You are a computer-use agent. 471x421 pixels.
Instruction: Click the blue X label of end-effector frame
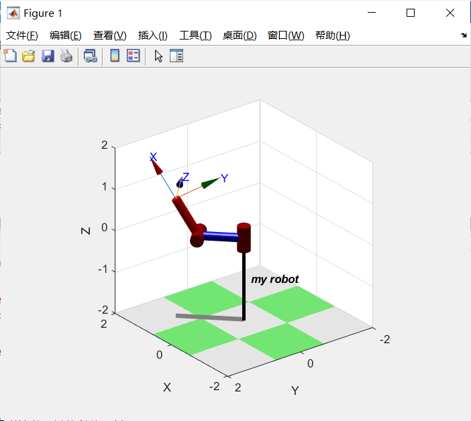153,157
